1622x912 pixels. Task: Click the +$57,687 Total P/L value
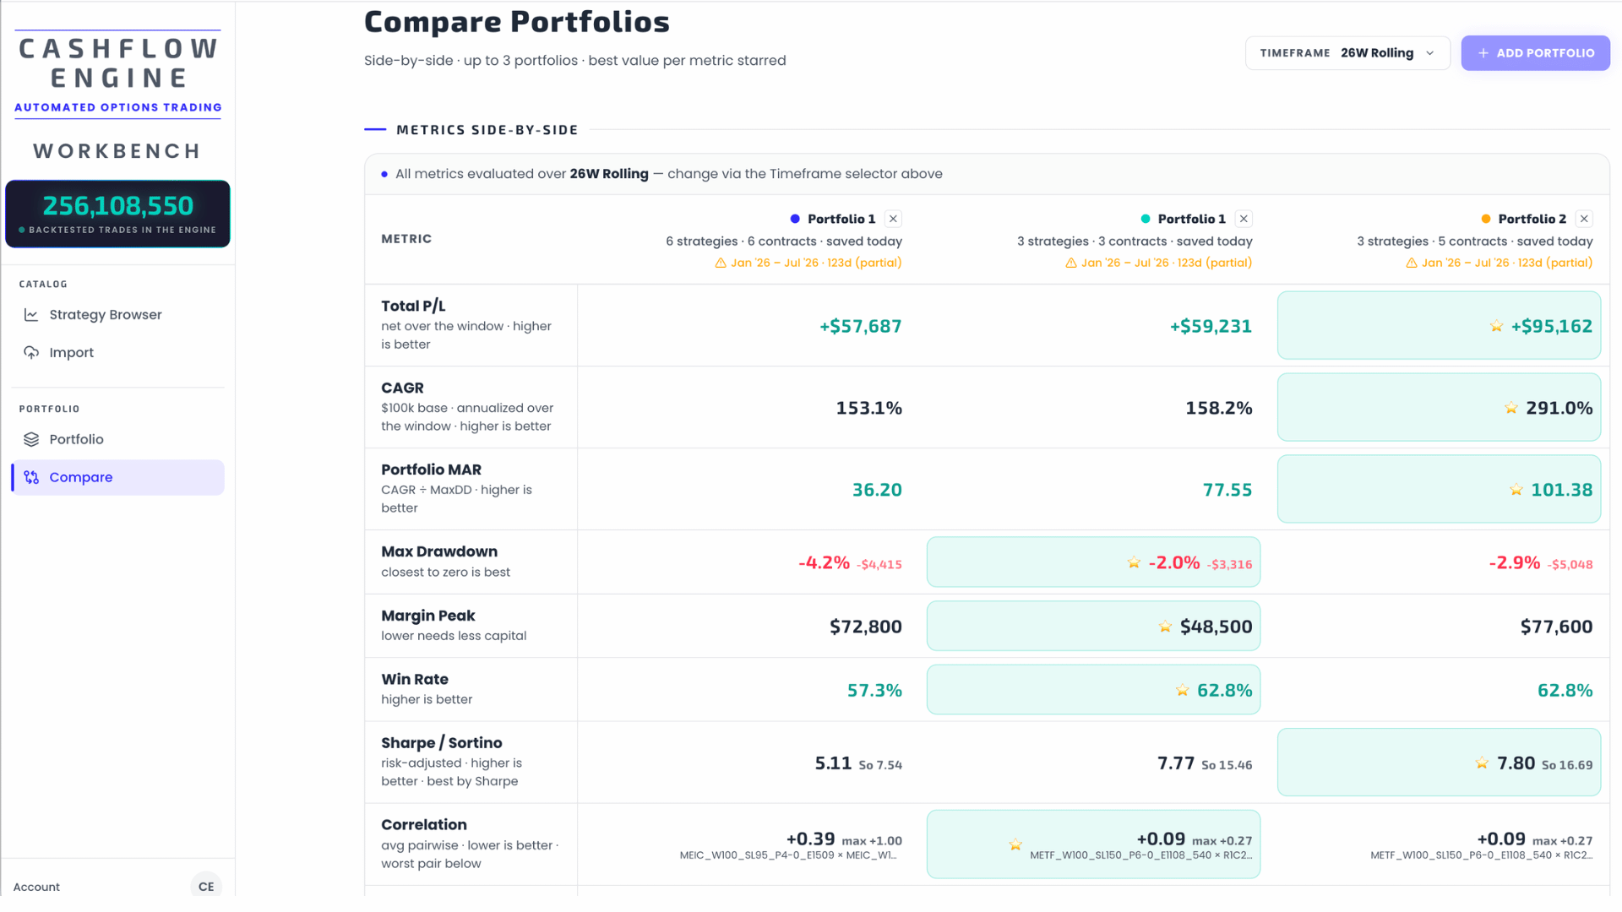tap(860, 326)
